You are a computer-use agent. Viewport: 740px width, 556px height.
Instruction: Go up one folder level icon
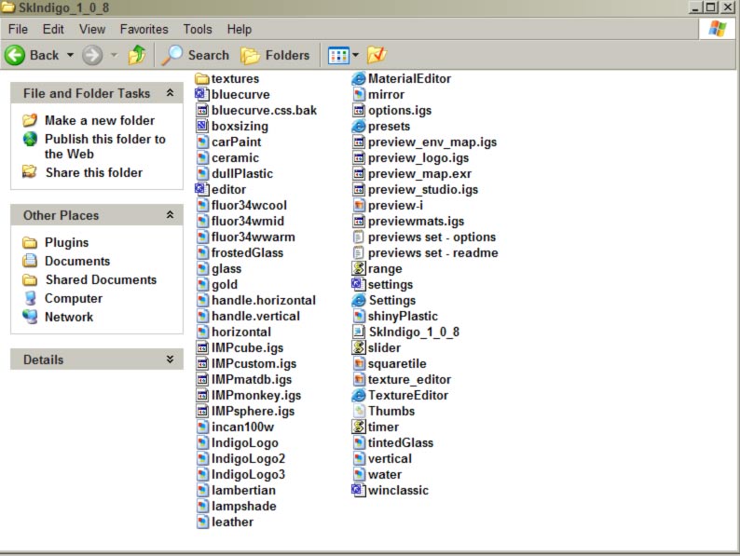point(137,55)
